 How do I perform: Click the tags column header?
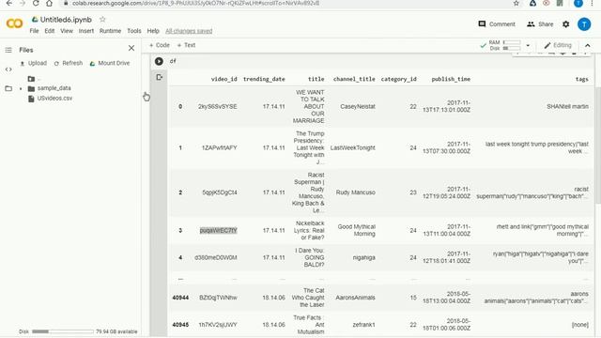[x=582, y=79]
